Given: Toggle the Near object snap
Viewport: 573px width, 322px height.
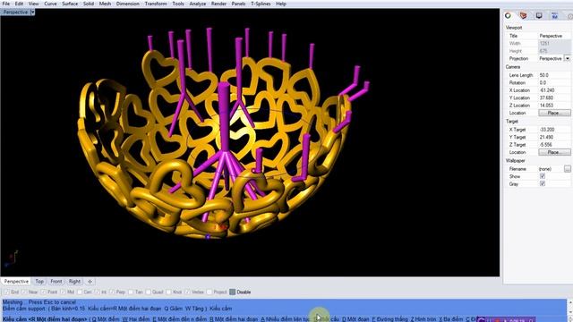Looking at the screenshot, I should pos(24,292).
